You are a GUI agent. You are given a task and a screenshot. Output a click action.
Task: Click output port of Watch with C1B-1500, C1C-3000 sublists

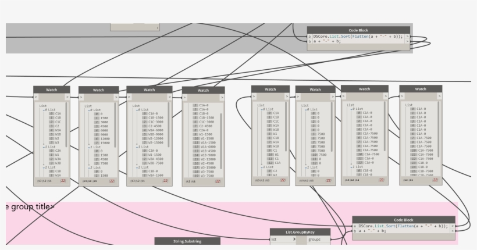[170, 97]
